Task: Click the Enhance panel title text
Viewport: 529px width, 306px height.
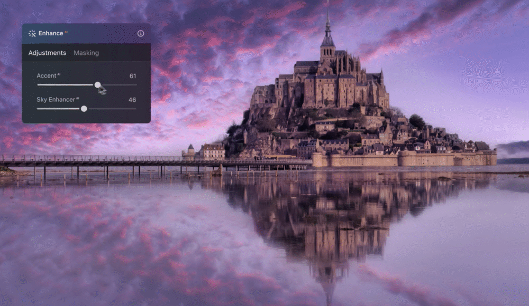Action: (x=50, y=33)
